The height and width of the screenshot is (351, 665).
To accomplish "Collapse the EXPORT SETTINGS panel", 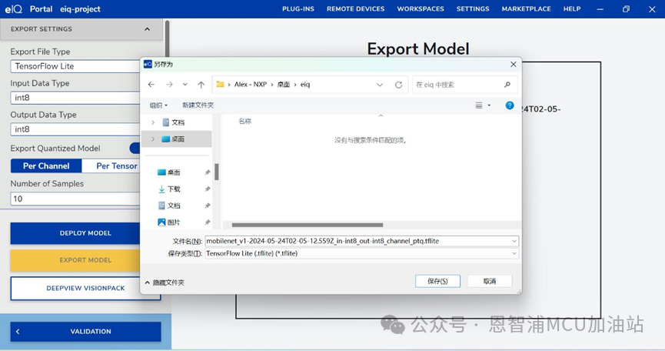I will pyautogui.click(x=147, y=29).
